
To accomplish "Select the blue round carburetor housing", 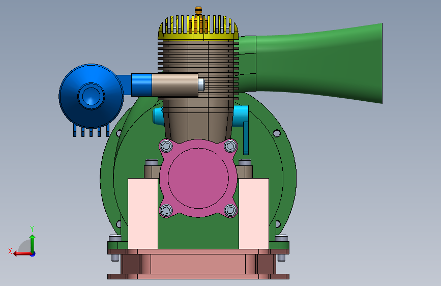I will click(x=91, y=96).
